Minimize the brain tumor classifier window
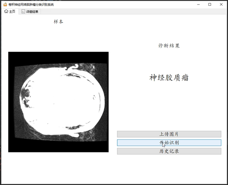 [198, 5]
